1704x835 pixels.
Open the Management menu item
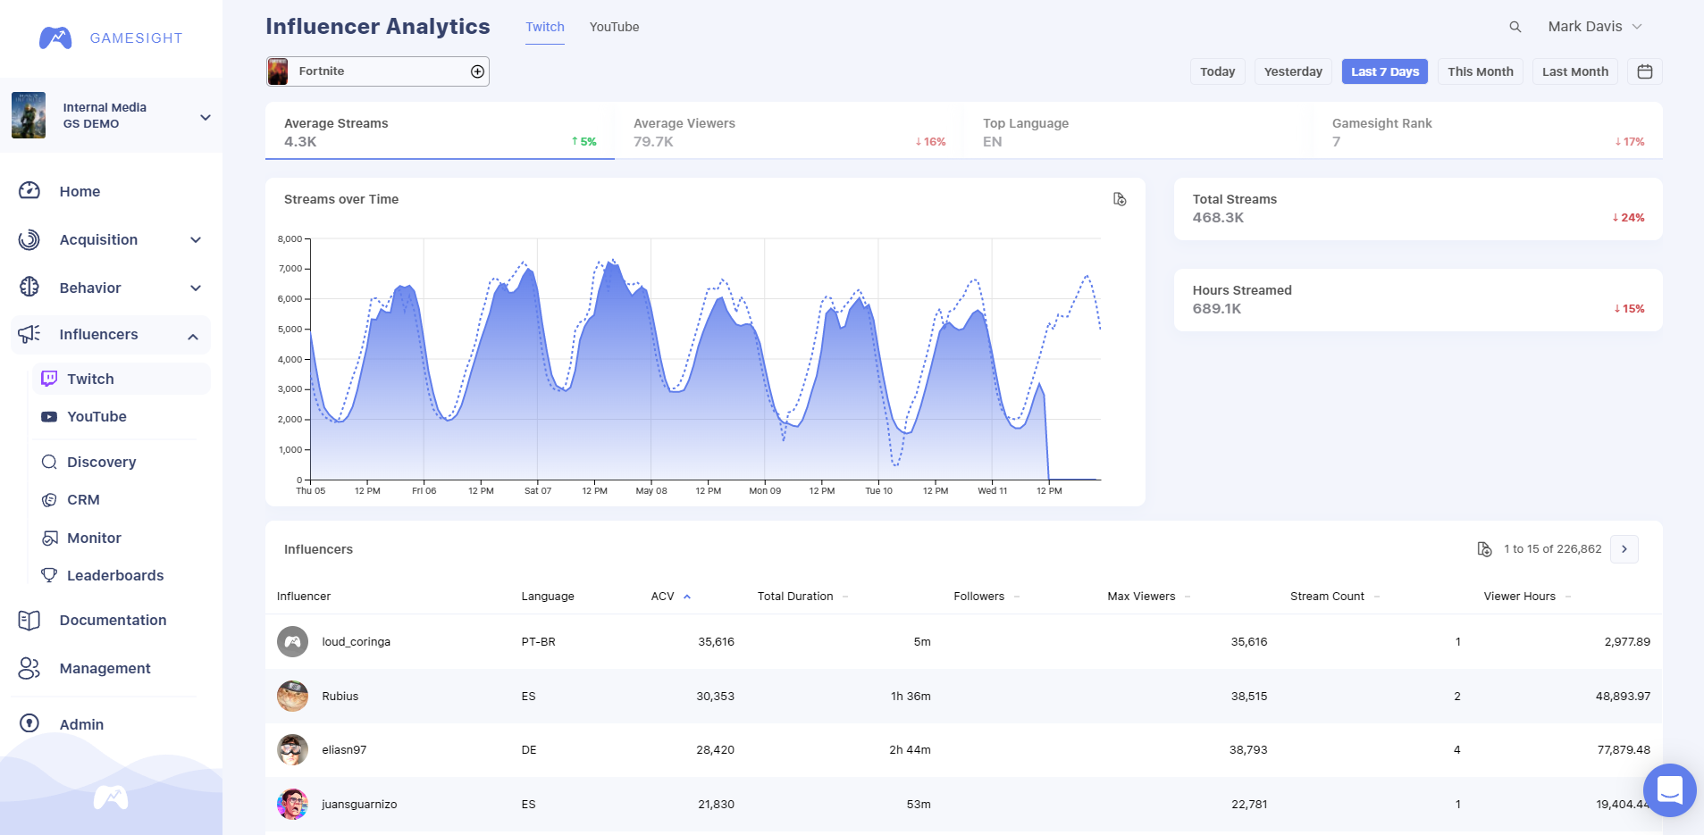pyautogui.click(x=105, y=669)
